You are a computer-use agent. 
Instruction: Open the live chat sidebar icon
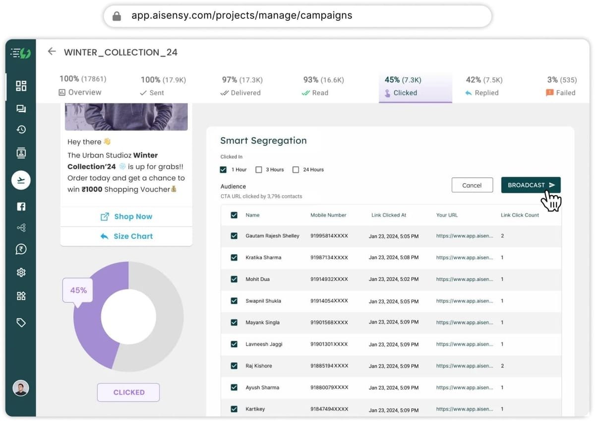click(x=21, y=109)
